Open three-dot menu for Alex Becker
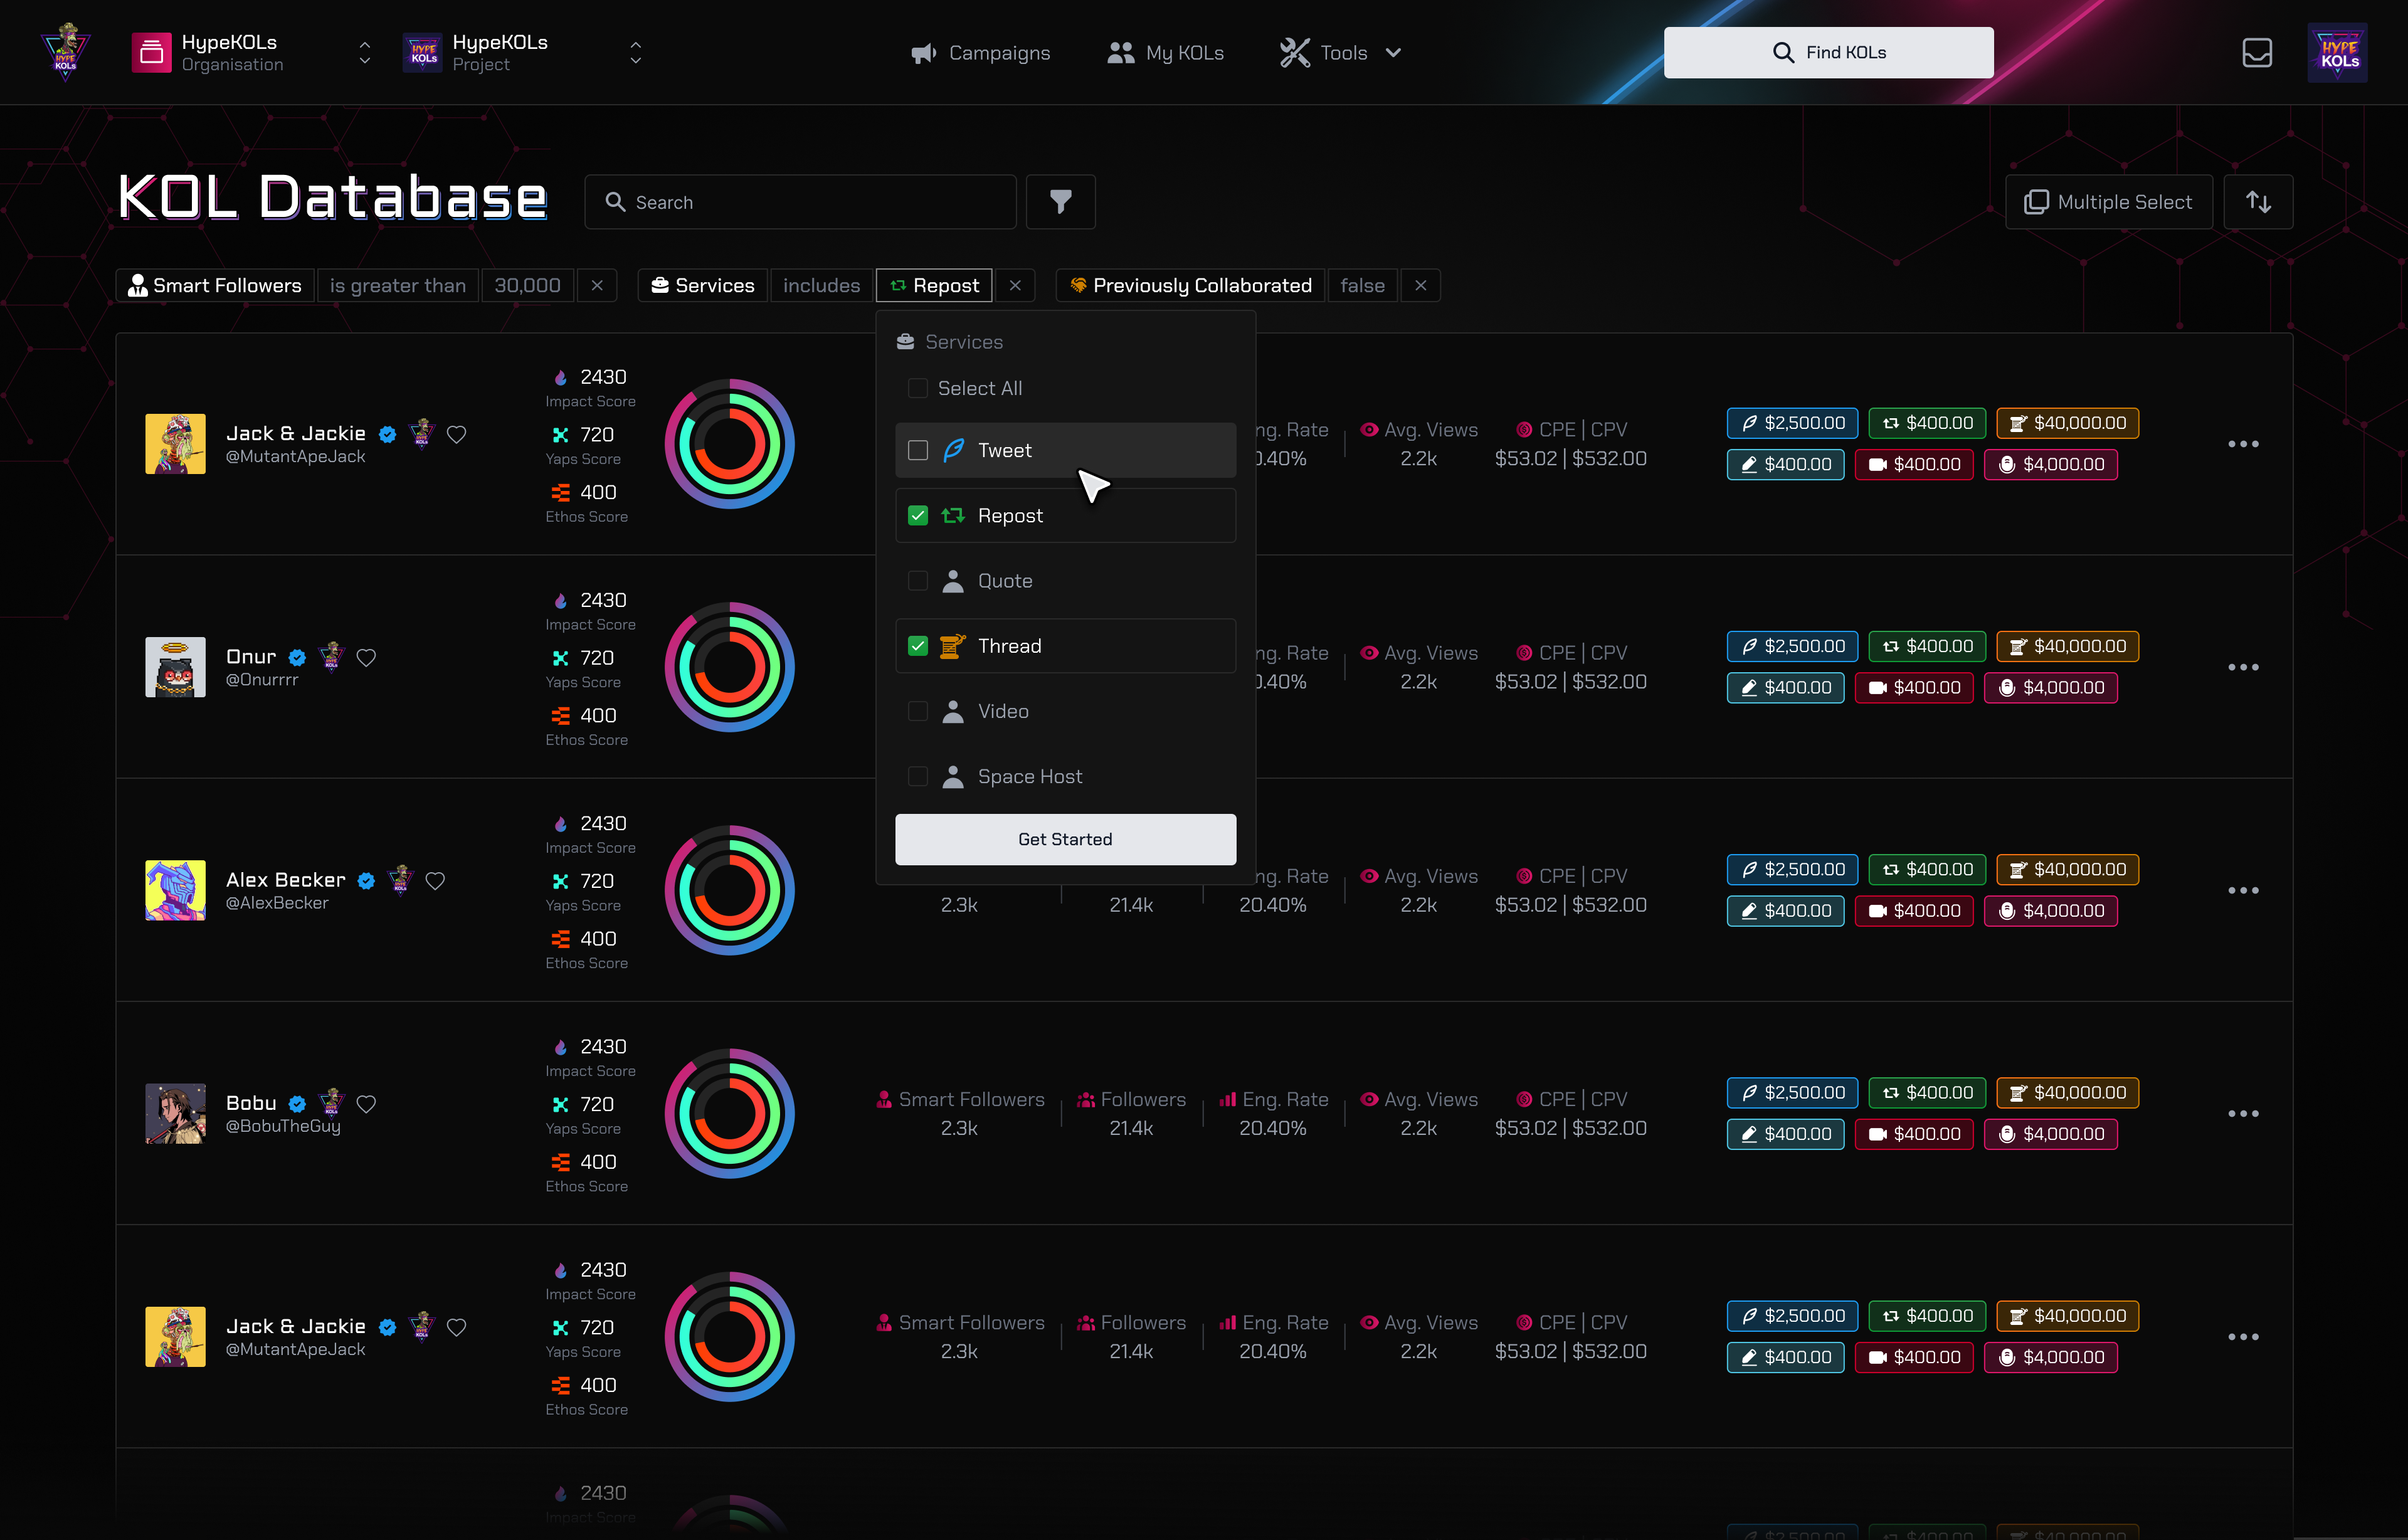Screen dimensions: 2408x1540 pos(2243,890)
